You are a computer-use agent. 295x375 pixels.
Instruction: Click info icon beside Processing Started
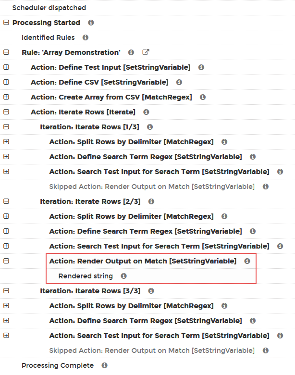pyautogui.click(x=91, y=23)
